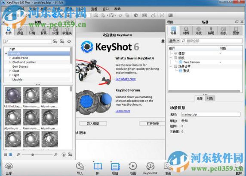Select the Liquids folder

click(x=17, y=80)
